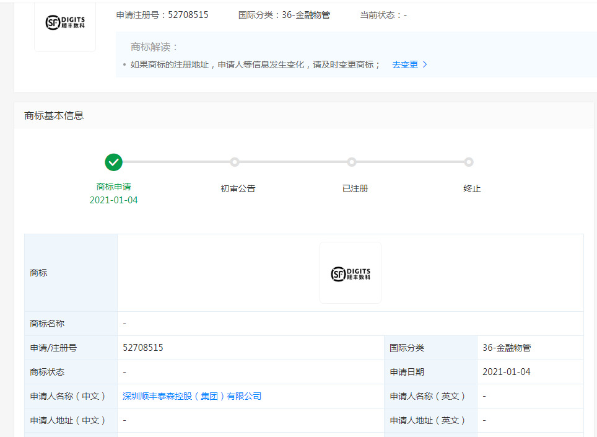Image resolution: width=597 pixels, height=437 pixels.
Task: Click the 国际分类 table label
Action: tap(407, 348)
